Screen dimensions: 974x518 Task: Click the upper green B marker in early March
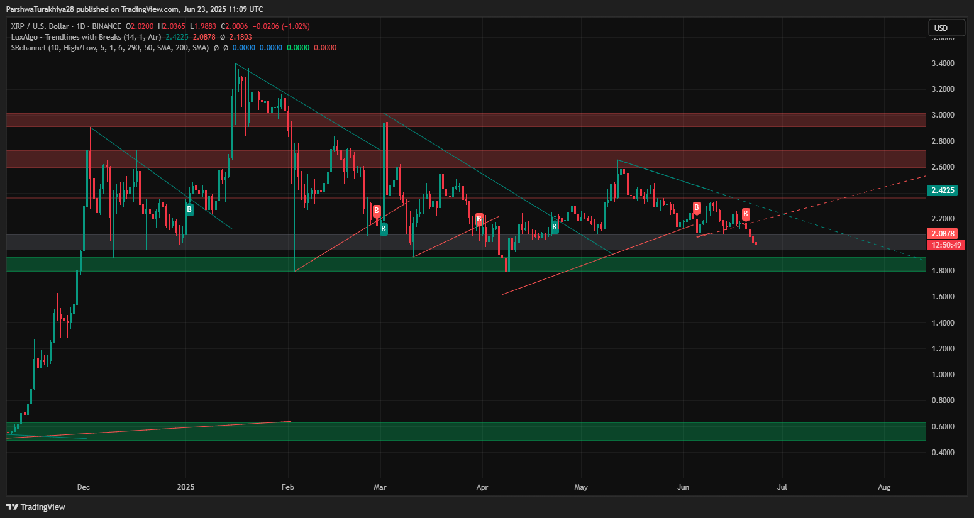376,210
